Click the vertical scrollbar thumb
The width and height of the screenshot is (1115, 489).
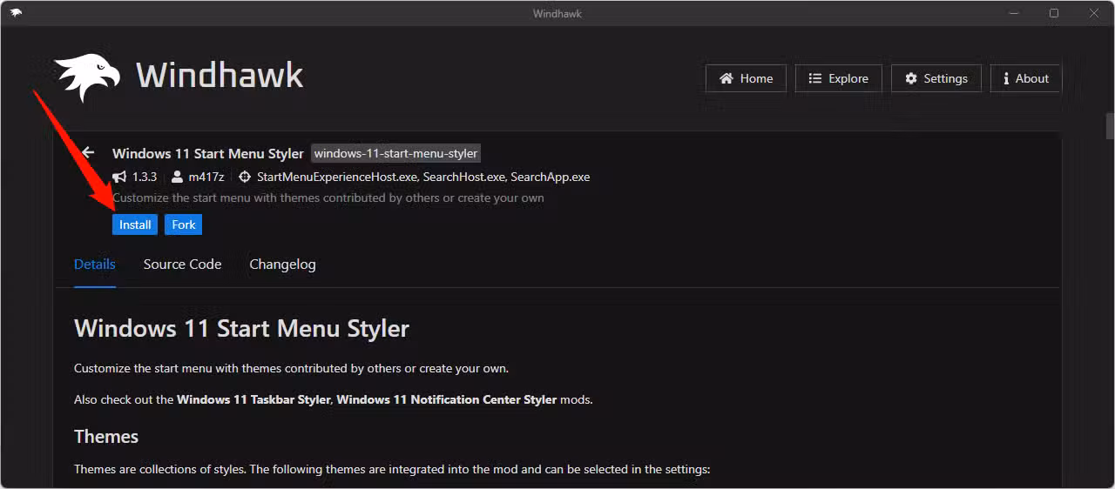pyautogui.click(x=1110, y=127)
